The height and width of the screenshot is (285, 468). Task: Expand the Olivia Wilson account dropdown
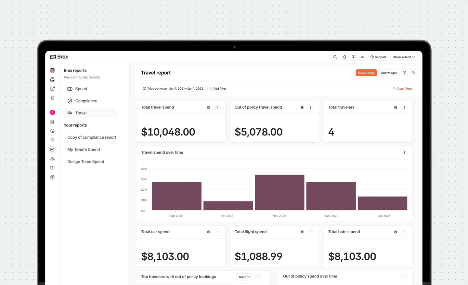[x=404, y=57]
